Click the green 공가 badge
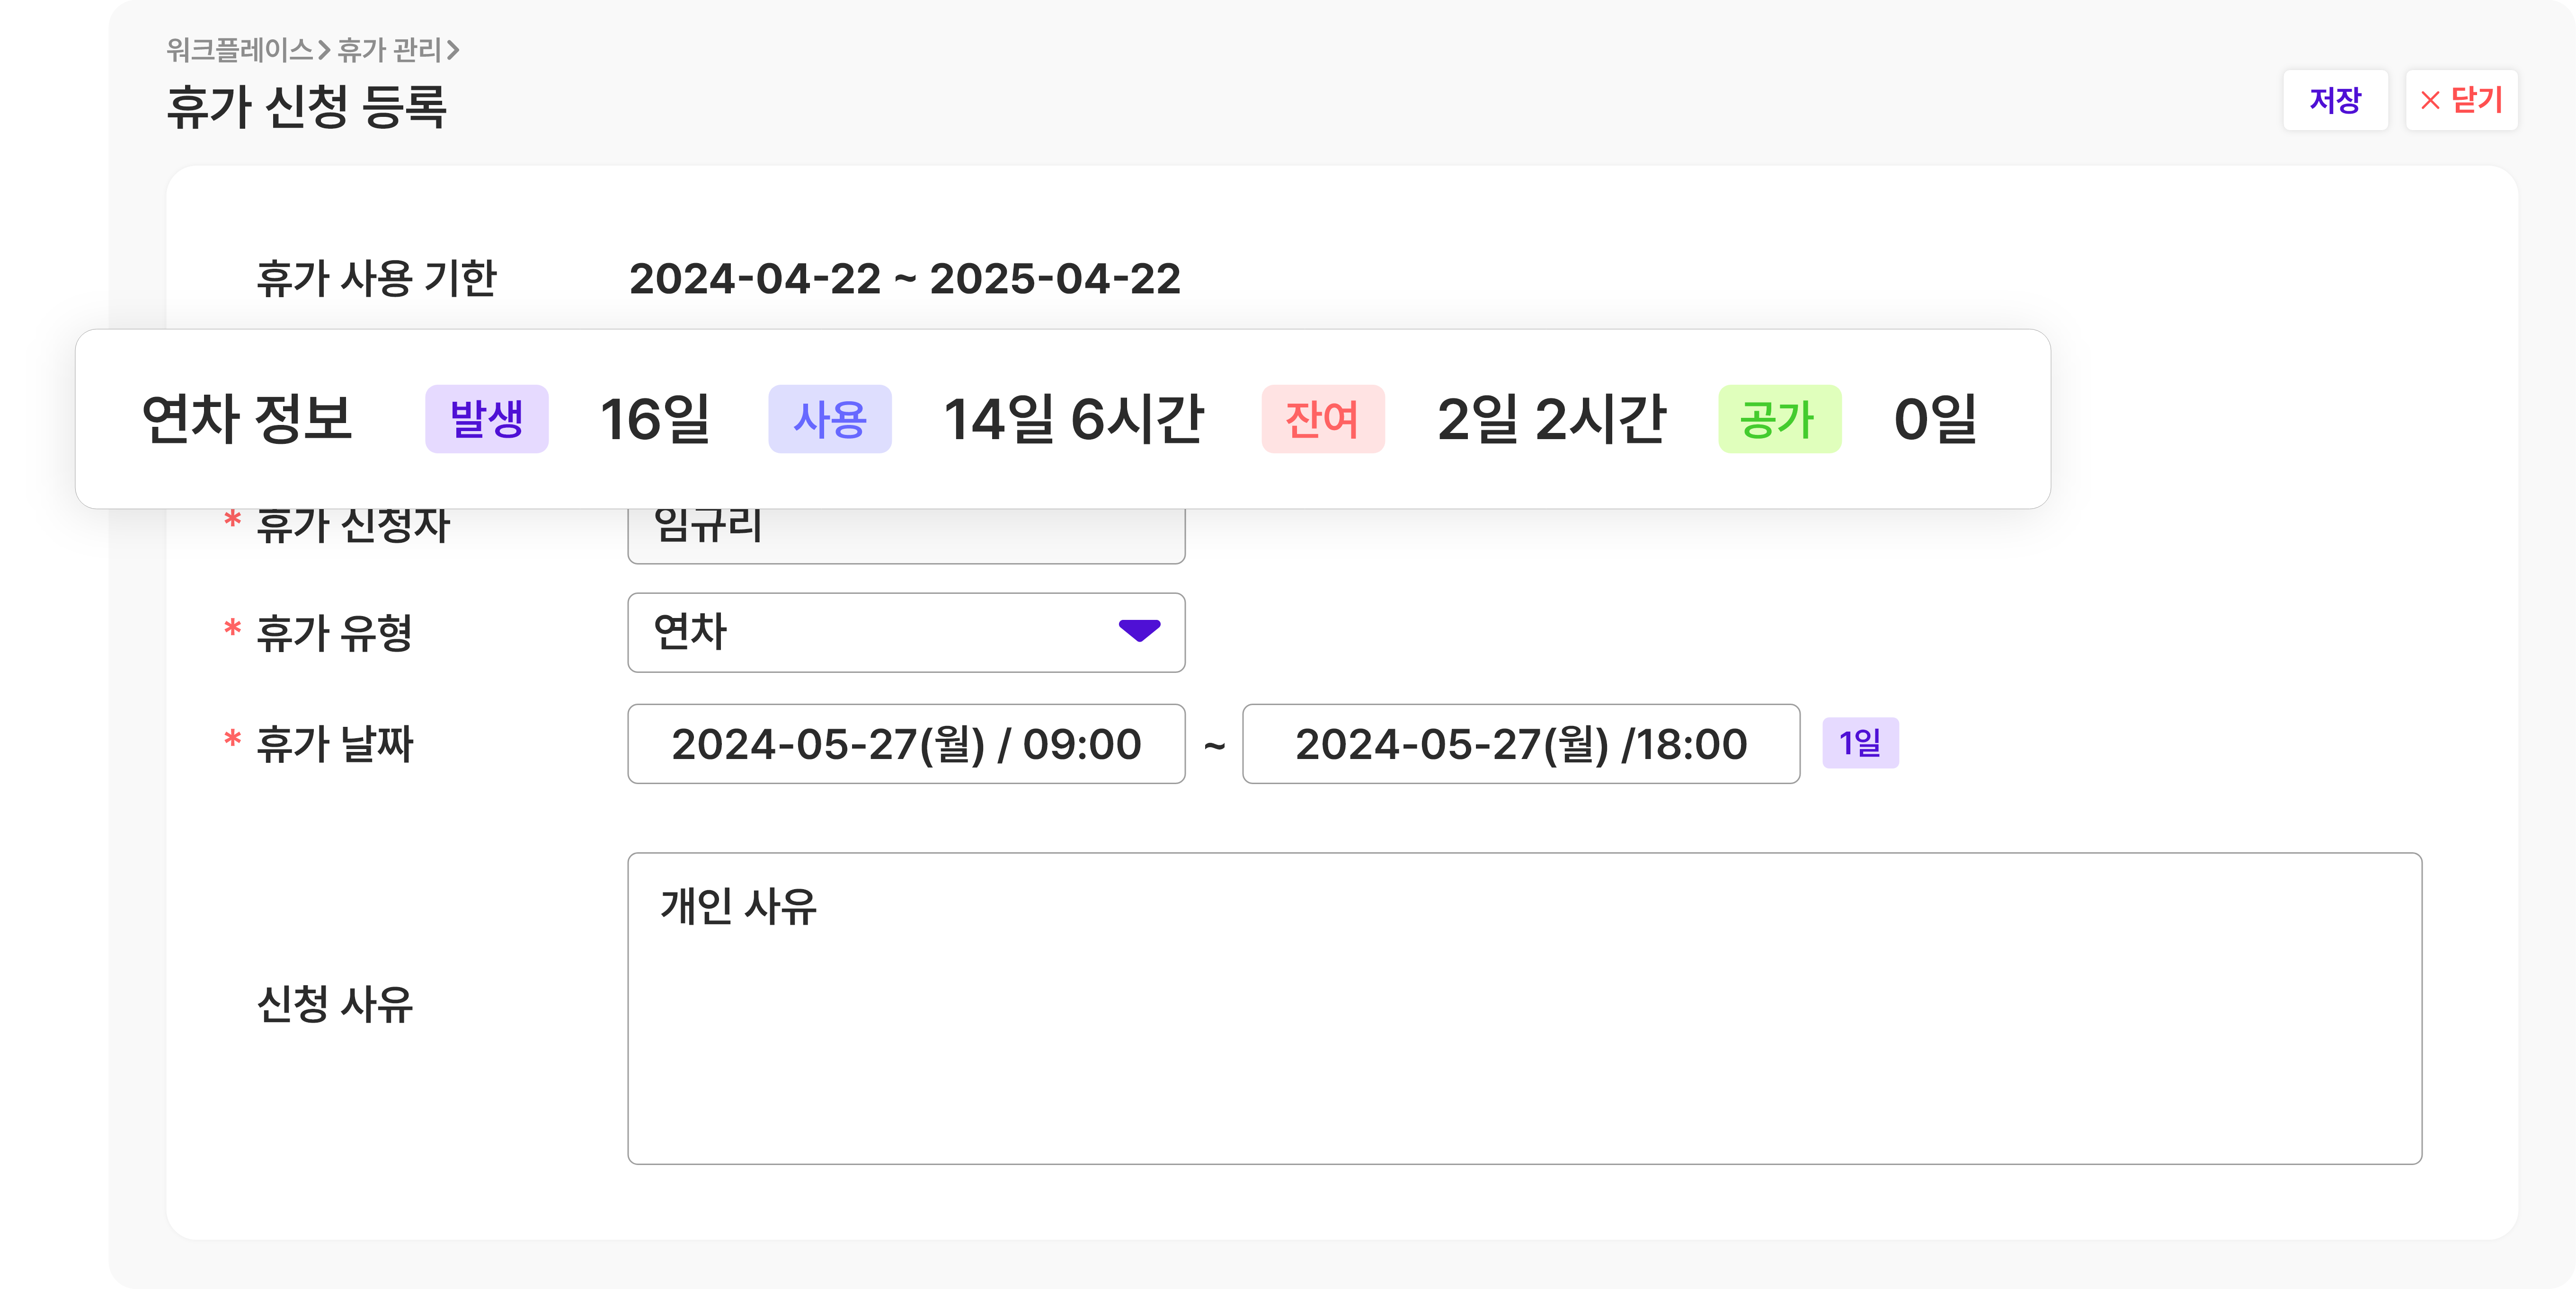 point(1780,419)
